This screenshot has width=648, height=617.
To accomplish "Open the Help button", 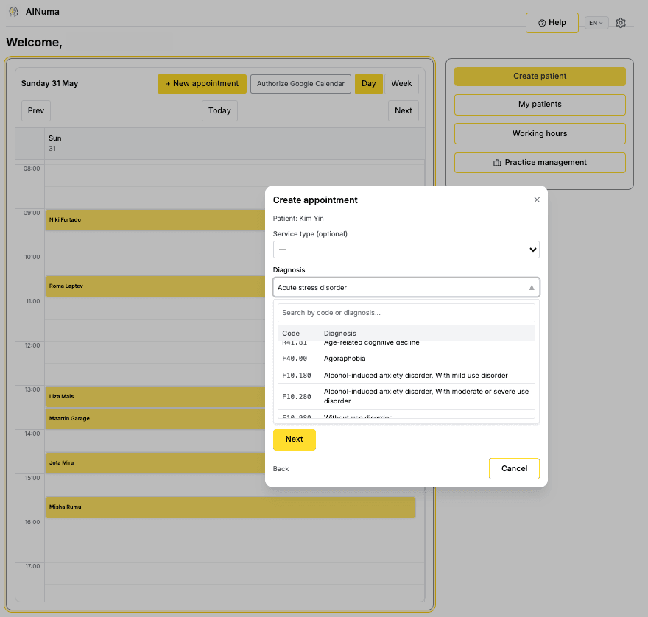I will pyautogui.click(x=552, y=23).
